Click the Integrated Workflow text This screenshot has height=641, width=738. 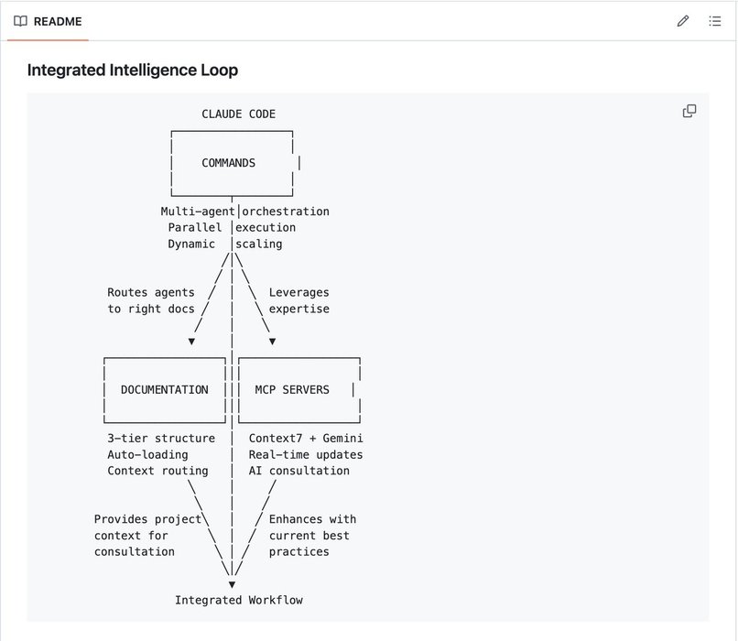(238, 600)
